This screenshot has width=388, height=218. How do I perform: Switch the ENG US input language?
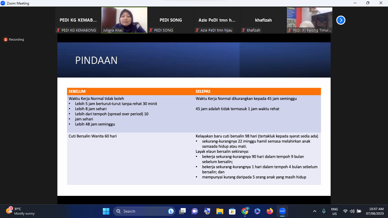(334, 211)
